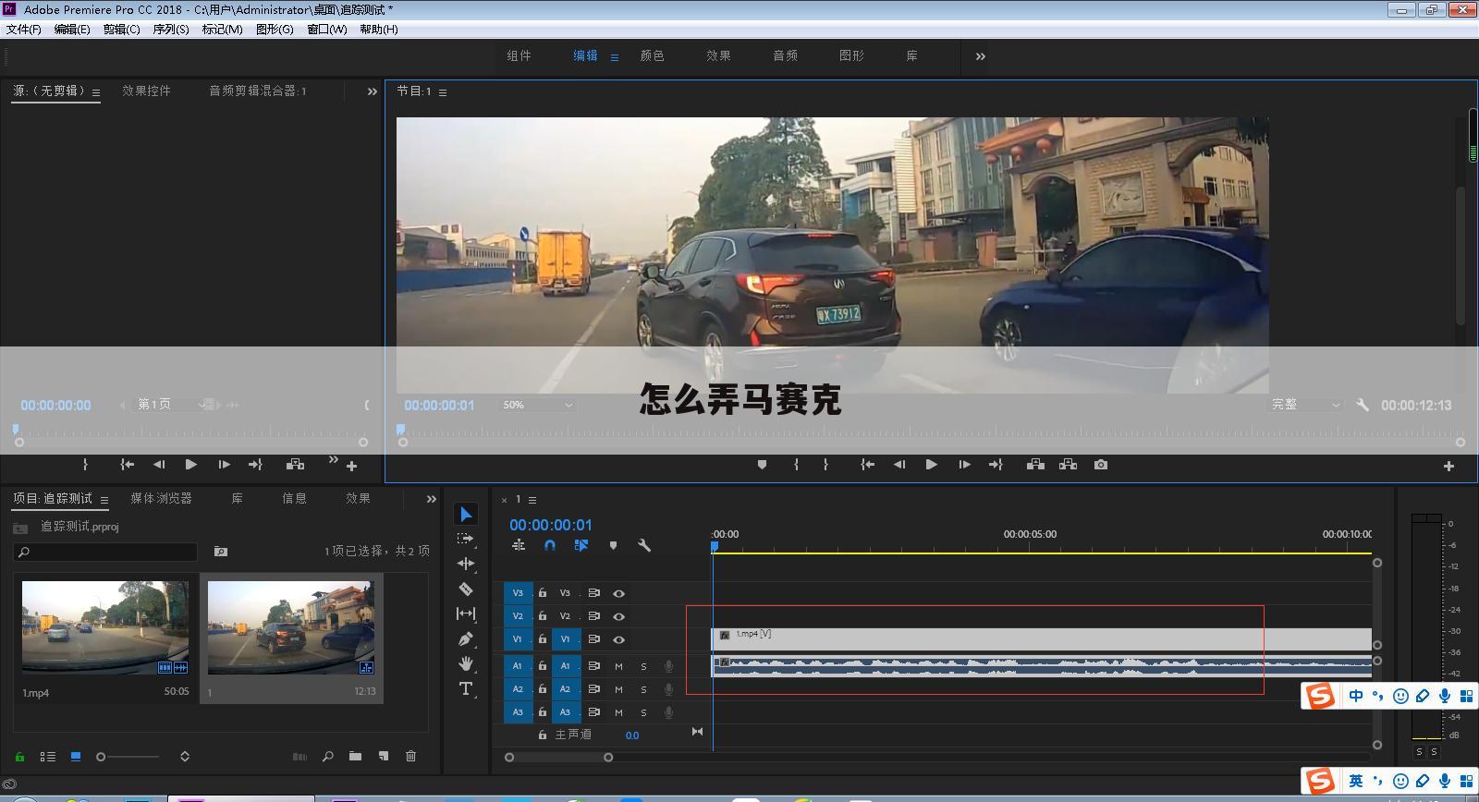Switch to 效果控件 tab
This screenshot has height=802, width=1479.
coord(146,91)
